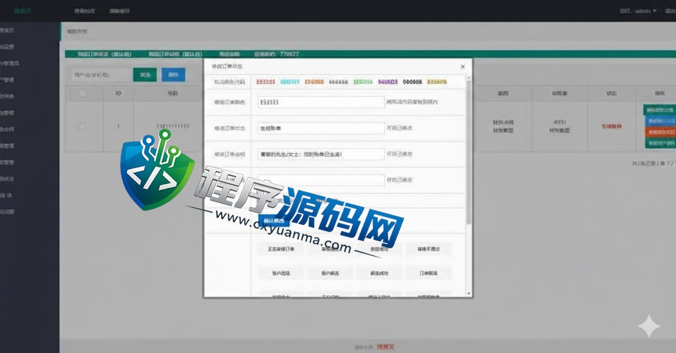Select the black 000000 color code
The height and width of the screenshot is (353, 676).
pyautogui.click(x=413, y=82)
